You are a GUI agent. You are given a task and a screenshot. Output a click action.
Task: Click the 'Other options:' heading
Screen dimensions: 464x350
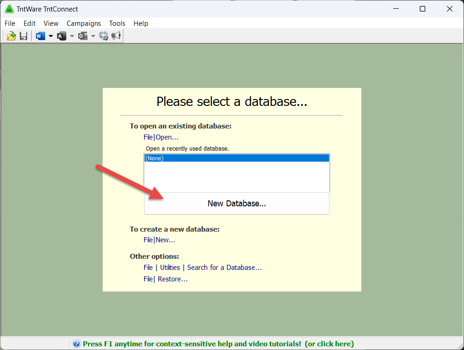154,257
